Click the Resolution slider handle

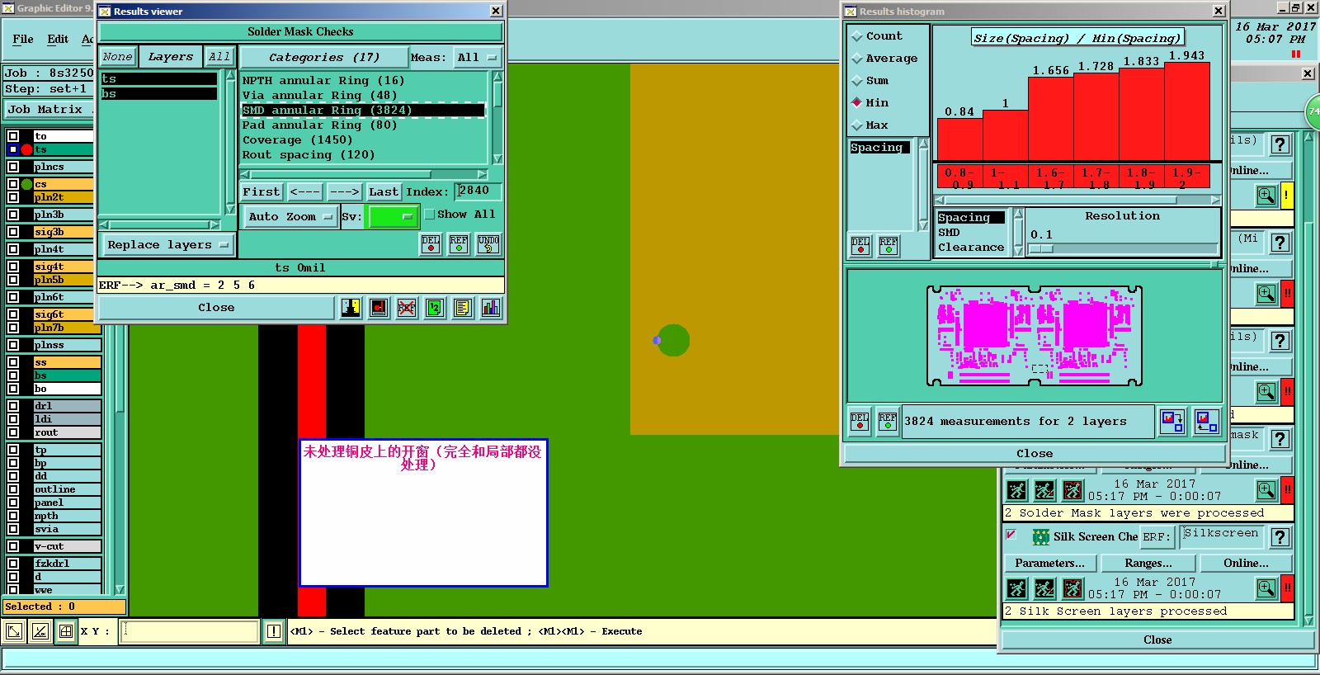(1041, 248)
